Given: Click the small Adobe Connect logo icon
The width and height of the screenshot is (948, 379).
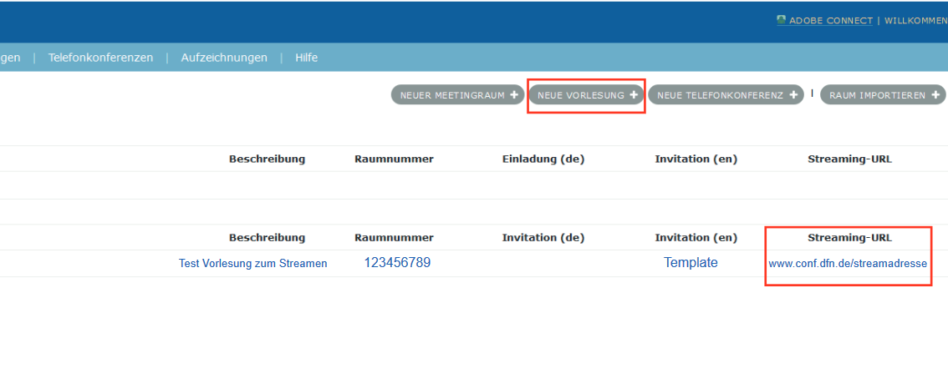Looking at the screenshot, I should (781, 20).
